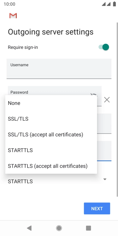Pick SSL/TLS (accept all certificates)

[51, 134]
